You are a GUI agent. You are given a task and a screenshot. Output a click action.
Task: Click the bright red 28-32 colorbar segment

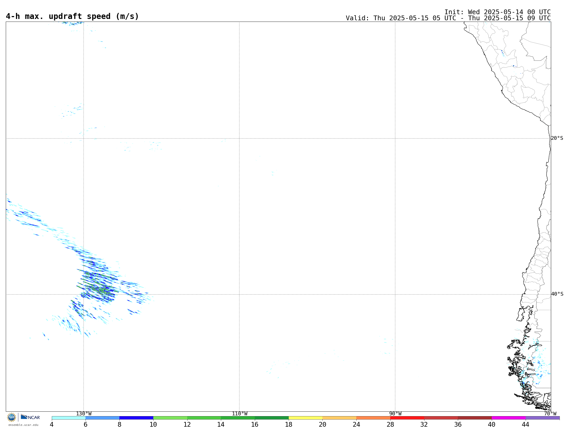(407, 418)
